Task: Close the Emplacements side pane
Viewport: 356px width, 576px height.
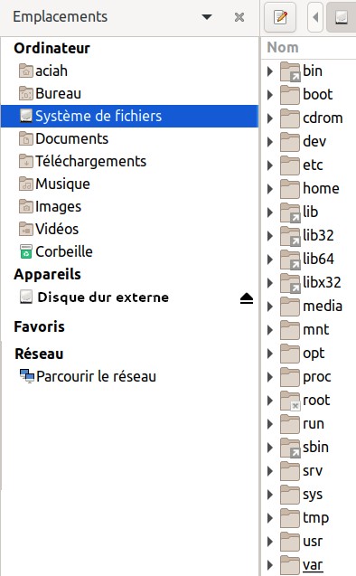Action: pyautogui.click(x=239, y=17)
